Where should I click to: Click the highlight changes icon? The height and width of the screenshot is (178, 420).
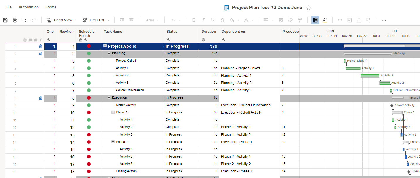(325, 20)
